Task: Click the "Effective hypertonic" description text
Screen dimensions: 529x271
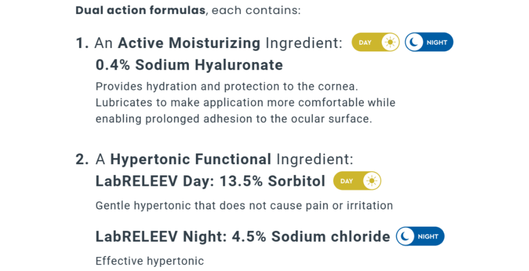Action: [150, 261]
